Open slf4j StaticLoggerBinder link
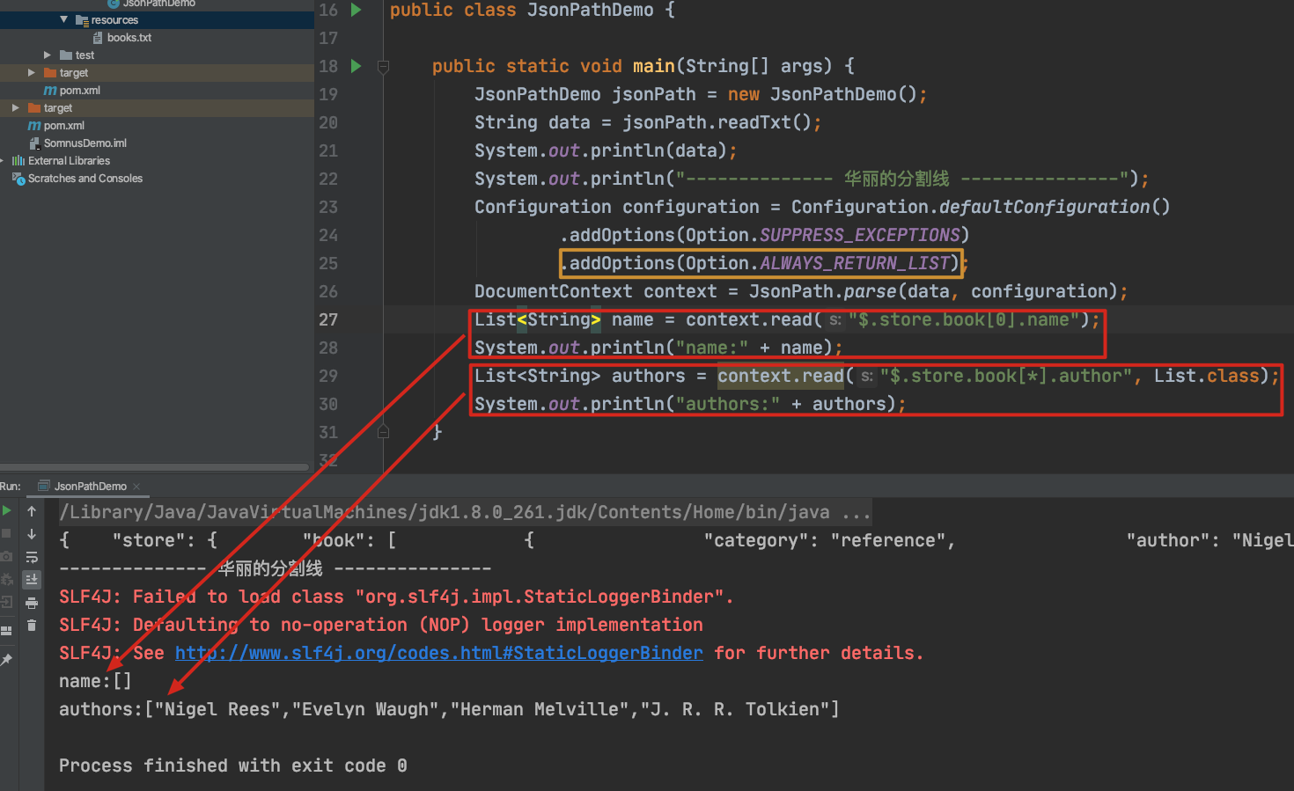This screenshot has height=791, width=1294. pyautogui.click(x=438, y=653)
